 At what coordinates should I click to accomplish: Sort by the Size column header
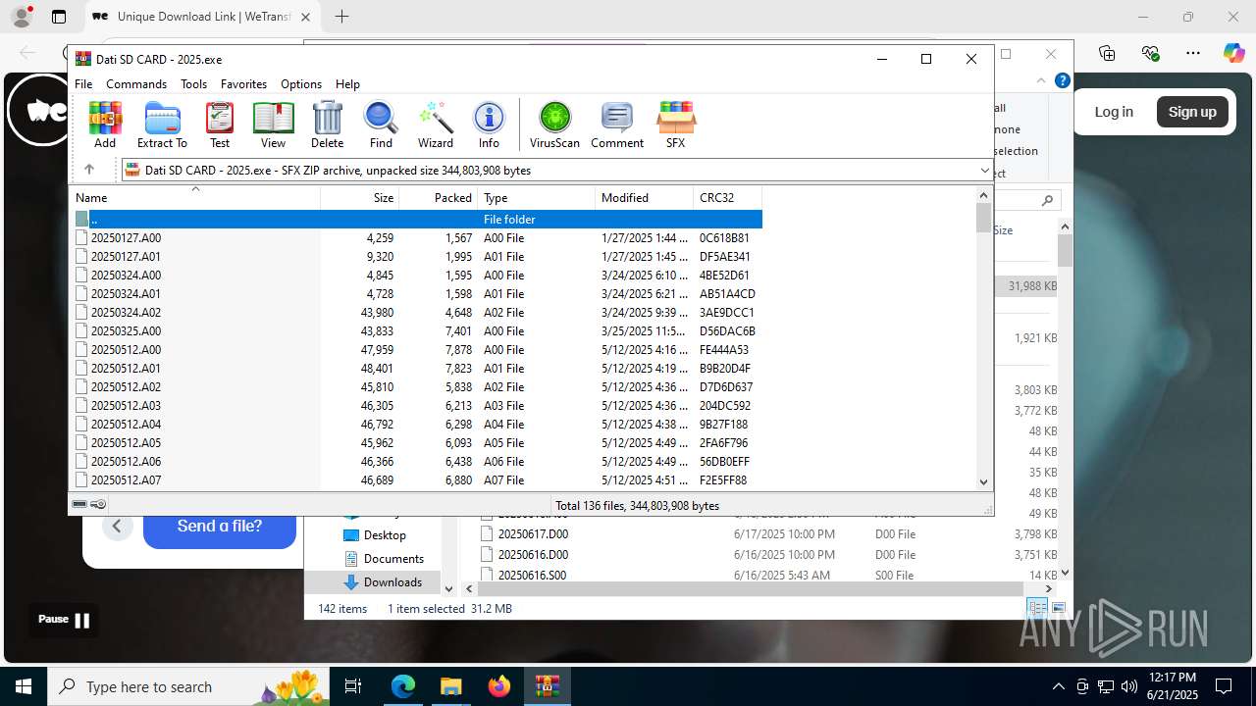[360, 197]
